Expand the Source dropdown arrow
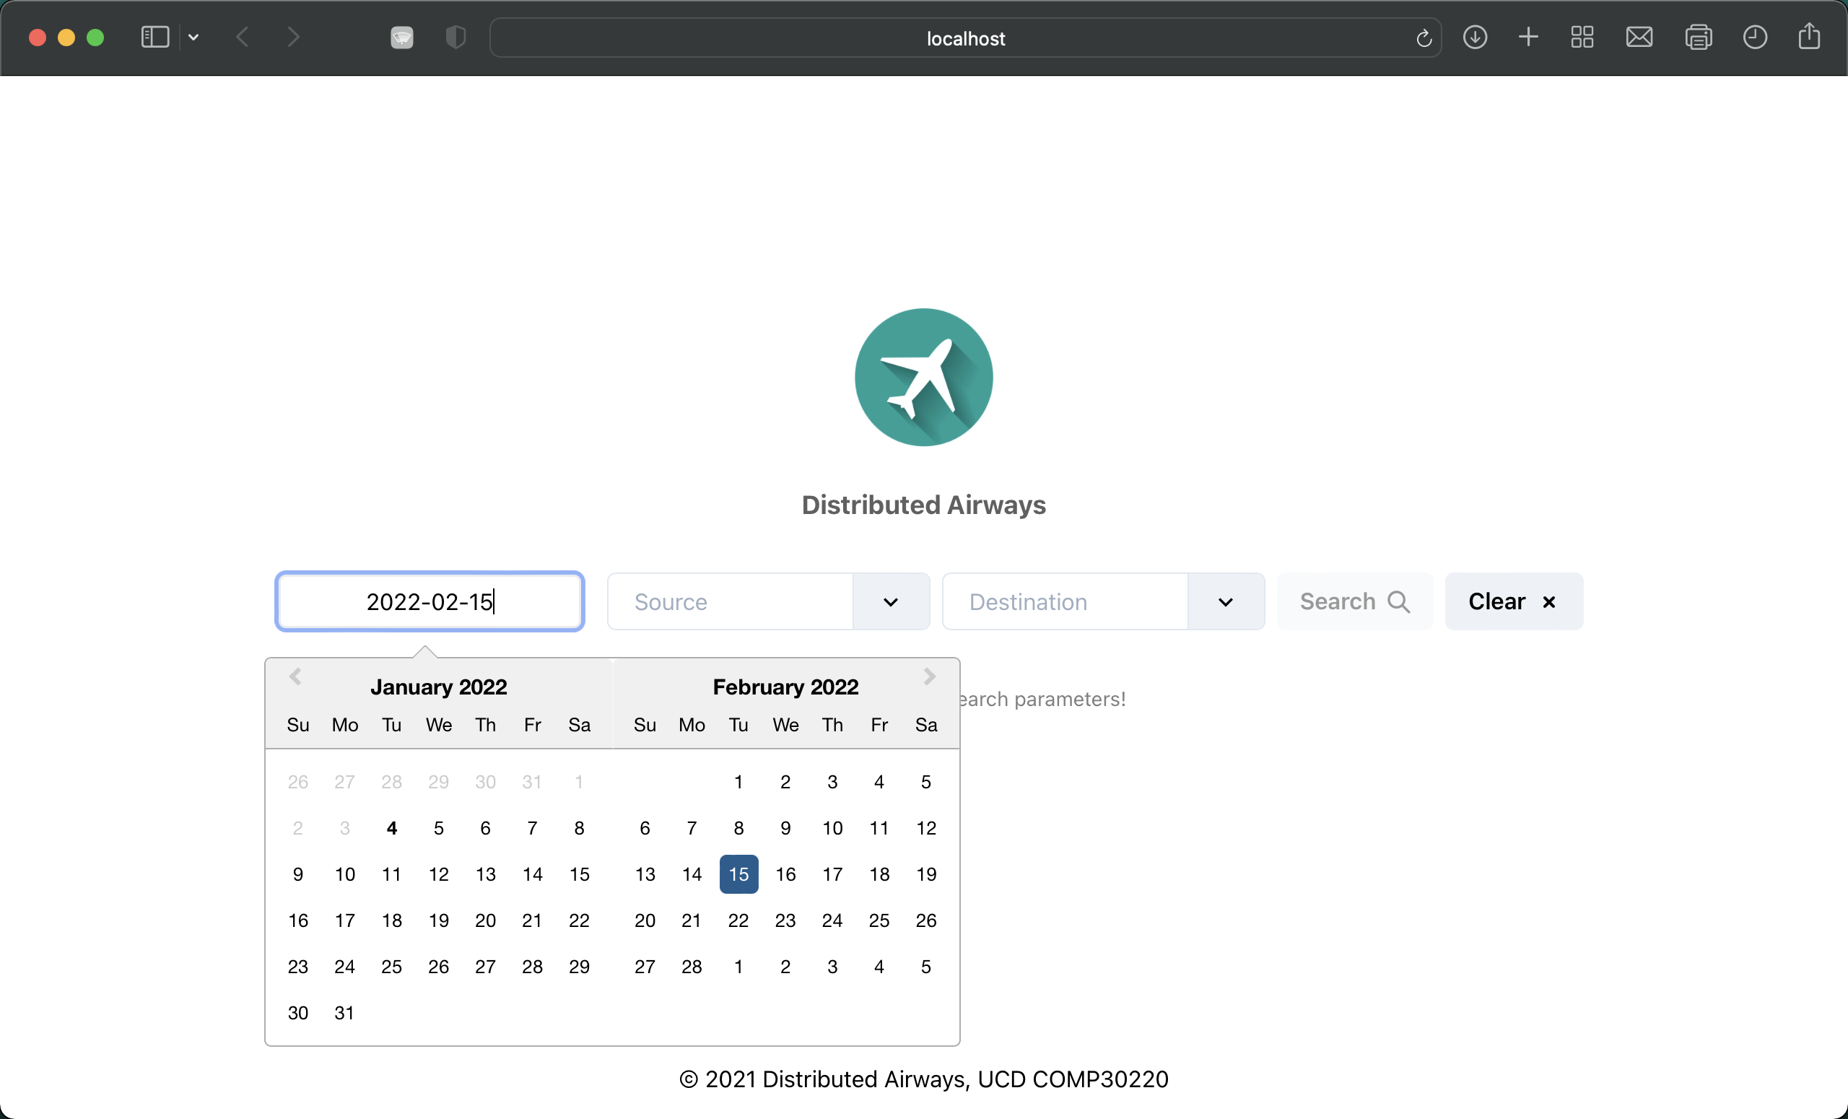1848x1119 pixels. [890, 601]
